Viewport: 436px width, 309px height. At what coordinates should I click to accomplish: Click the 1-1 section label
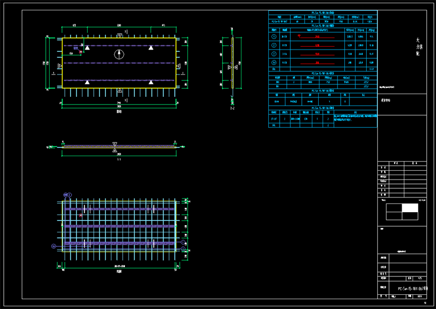(x=119, y=159)
